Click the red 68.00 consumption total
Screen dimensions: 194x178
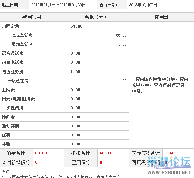[x=41, y=153]
